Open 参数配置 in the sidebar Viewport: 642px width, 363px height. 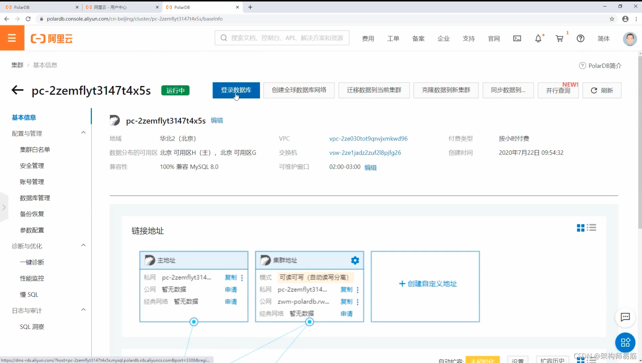click(x=32, y=230)
